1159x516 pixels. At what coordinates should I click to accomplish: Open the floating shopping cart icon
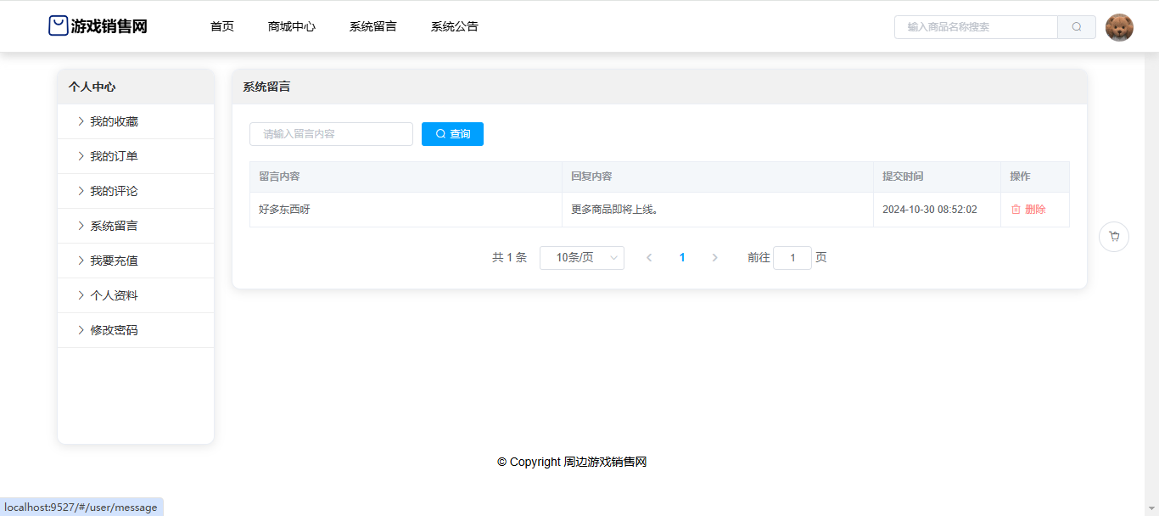tap(1113, 237)
